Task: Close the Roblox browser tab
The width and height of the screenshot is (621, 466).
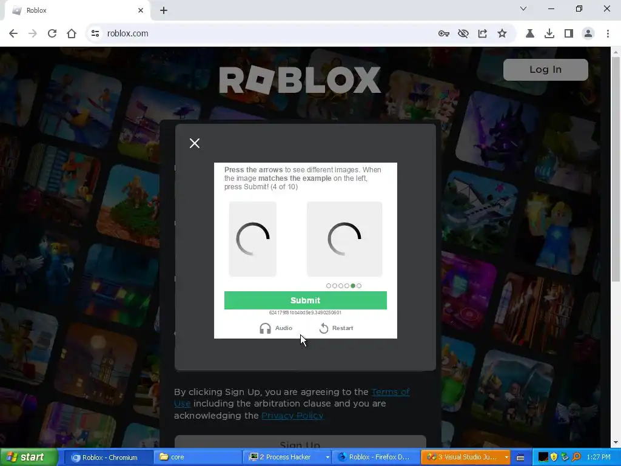Action: (x=141, y=10)
